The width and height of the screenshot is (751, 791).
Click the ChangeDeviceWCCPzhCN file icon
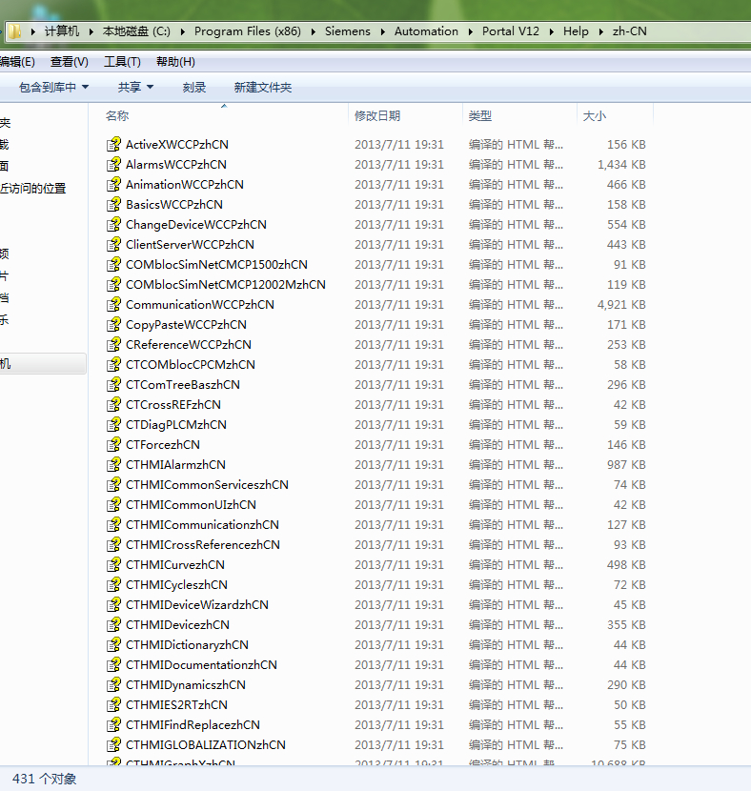coord(114,225)
